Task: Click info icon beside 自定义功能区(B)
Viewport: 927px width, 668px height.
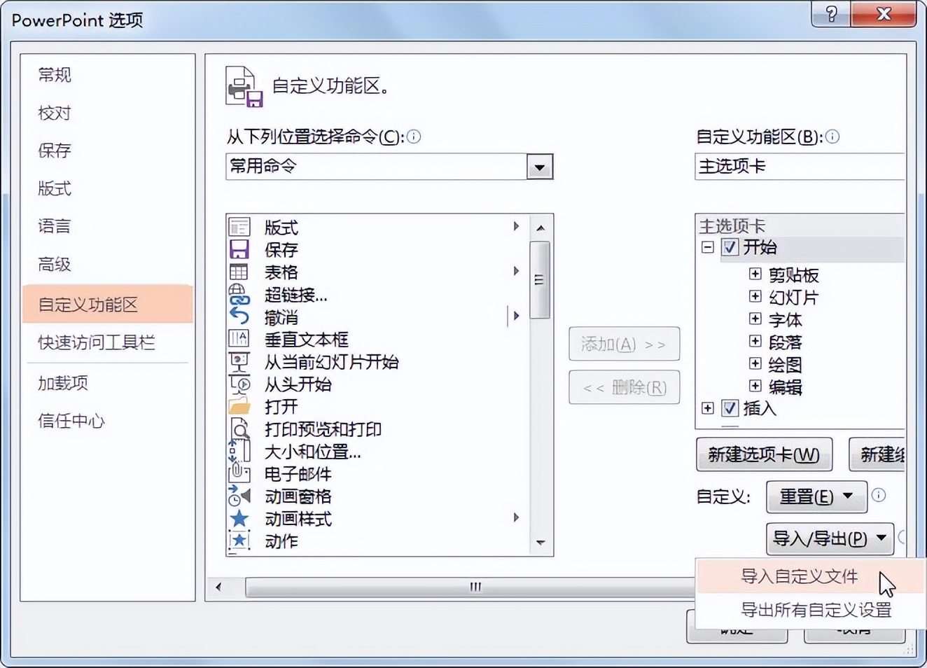Action: pyautogui.click(x=832, y=137)
